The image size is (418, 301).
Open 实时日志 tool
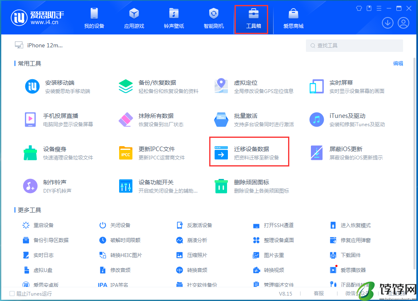pos(38,255)
